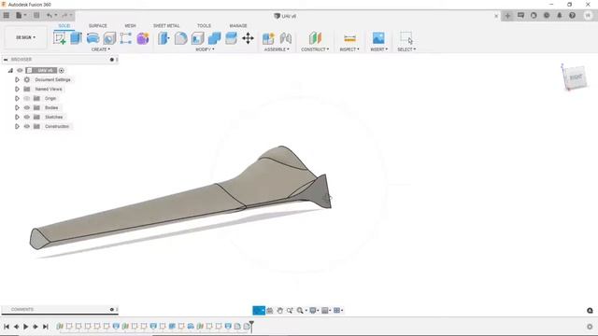Switch to the Sheet Metal tab
Image resolution: width=598 pixels, height=336 pixels.
pos(166,25)
